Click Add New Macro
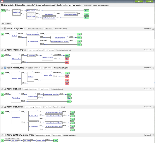The width and height of the screenshot is (155, 143). [x=6, y=24]
